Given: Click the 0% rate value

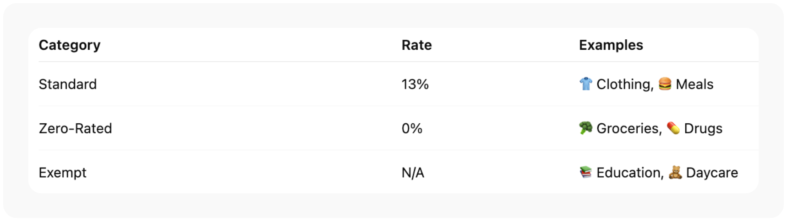Looking at the screenshot, I should pyautogui.click(x=412, y=129).
